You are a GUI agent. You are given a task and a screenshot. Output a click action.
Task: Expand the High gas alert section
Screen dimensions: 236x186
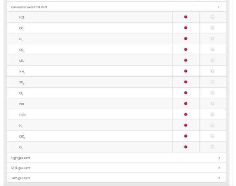point(116,158)
